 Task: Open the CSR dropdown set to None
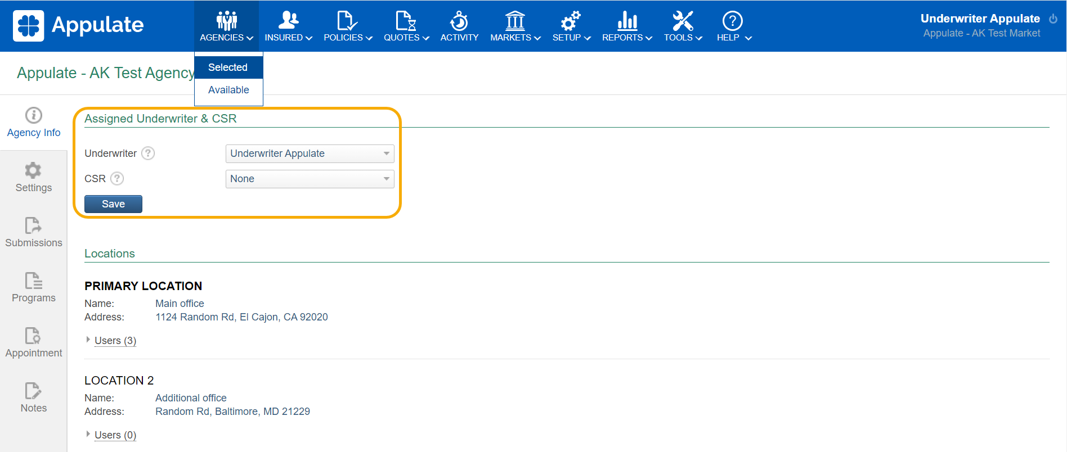point(310,179)
